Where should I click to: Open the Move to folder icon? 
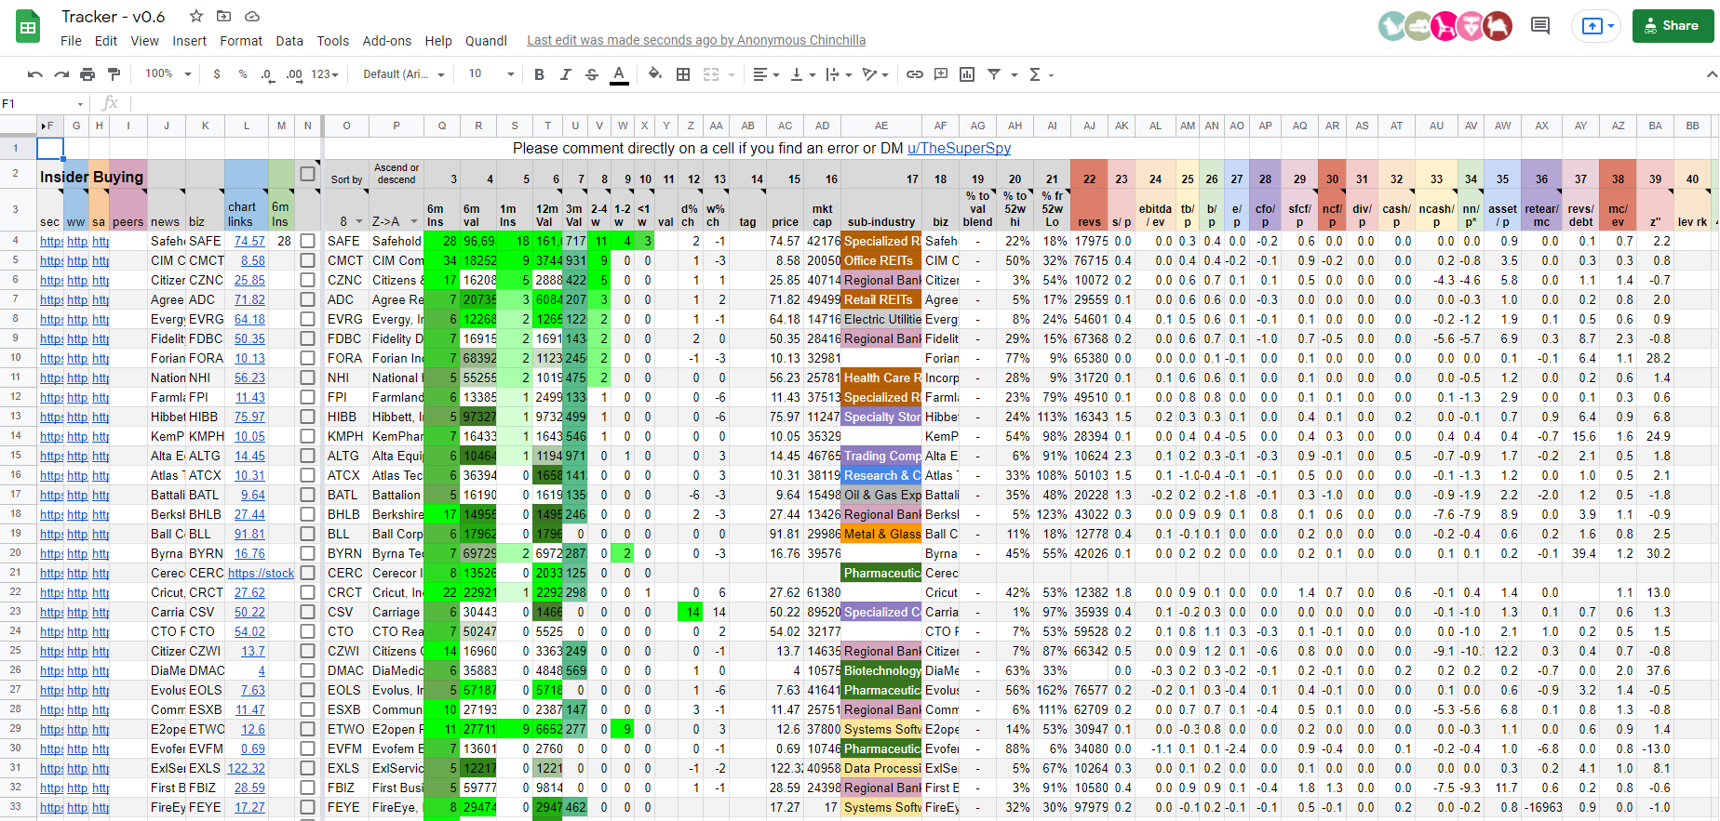pos(223,16)
